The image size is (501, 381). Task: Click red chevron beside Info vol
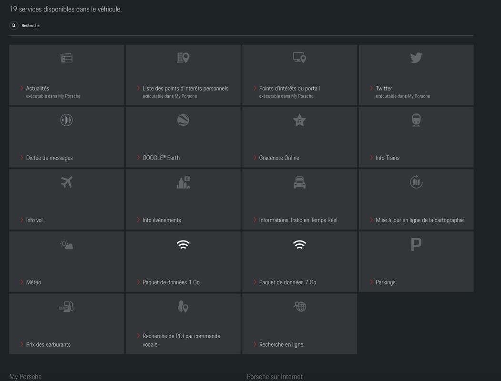click(22, 220)
